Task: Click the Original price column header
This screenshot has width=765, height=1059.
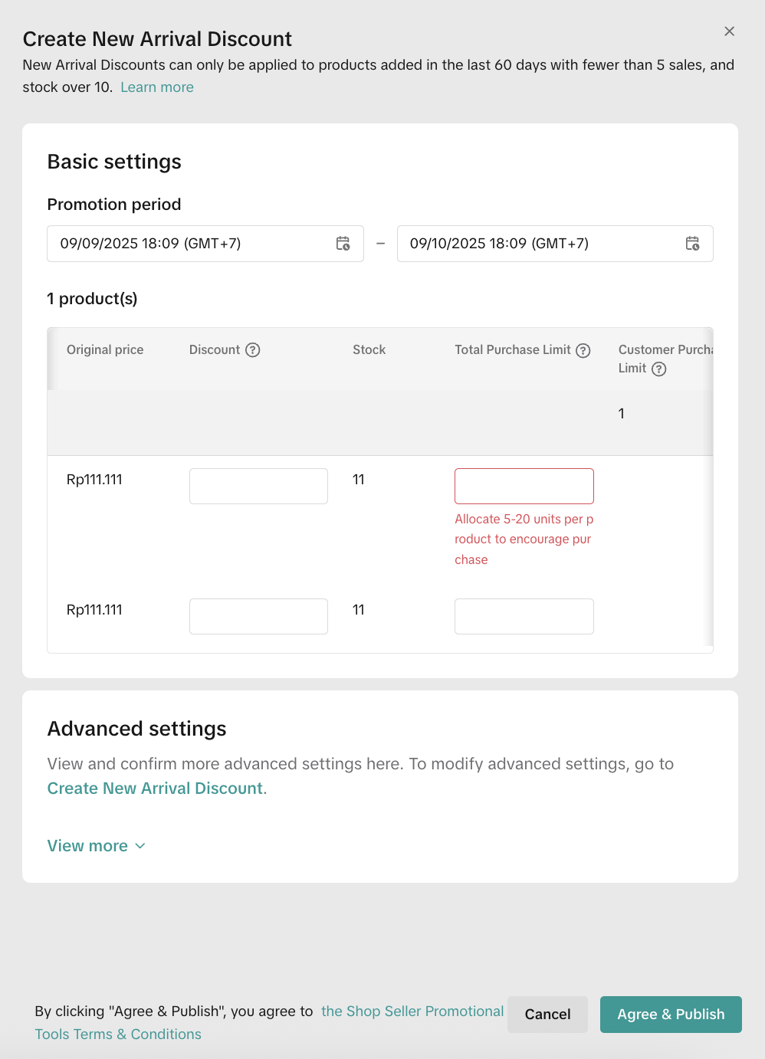Action: (x=105, y=350)
